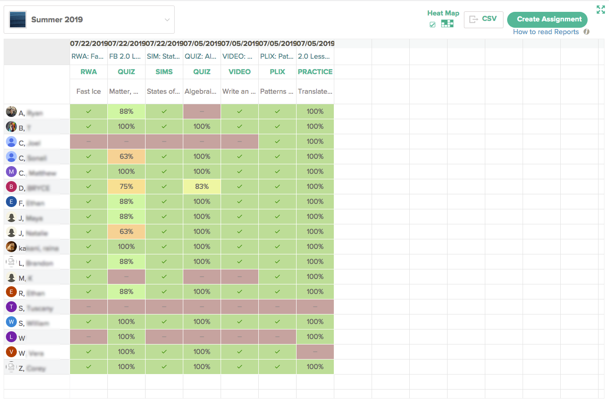Click the purple M avatar for Matthew

coord(11,172)
